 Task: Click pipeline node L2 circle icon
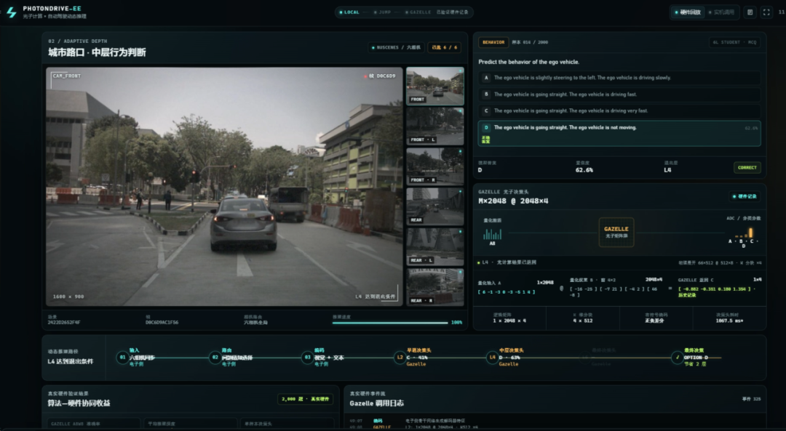pos(400,357)
